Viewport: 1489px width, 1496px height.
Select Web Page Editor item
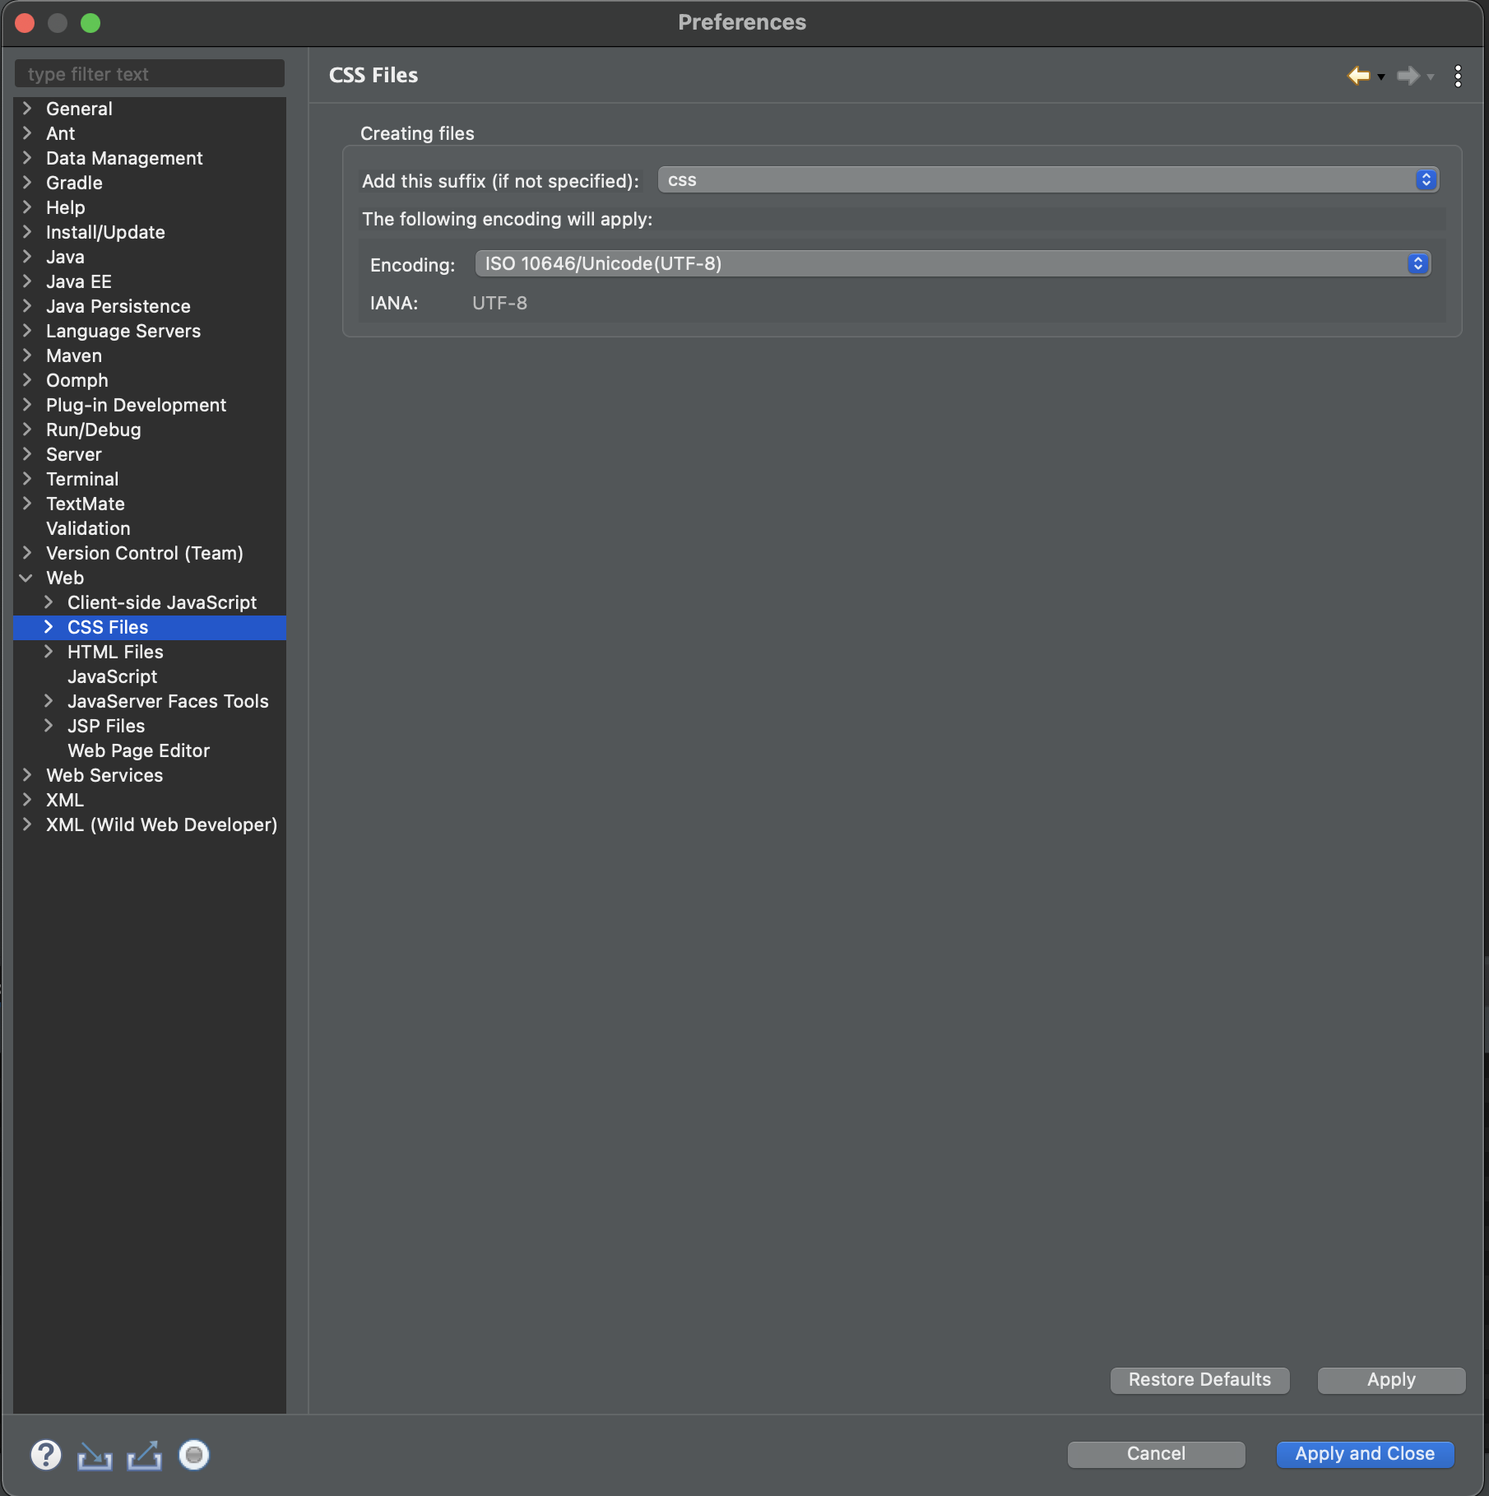pyautogui.click(x=138, y=750)
